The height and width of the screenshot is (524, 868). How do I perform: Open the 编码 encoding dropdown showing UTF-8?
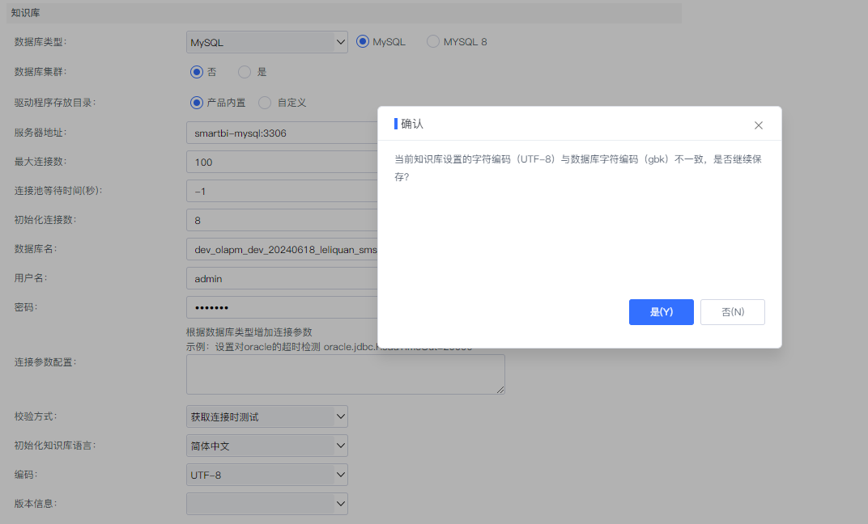click(x=267, y=475)
